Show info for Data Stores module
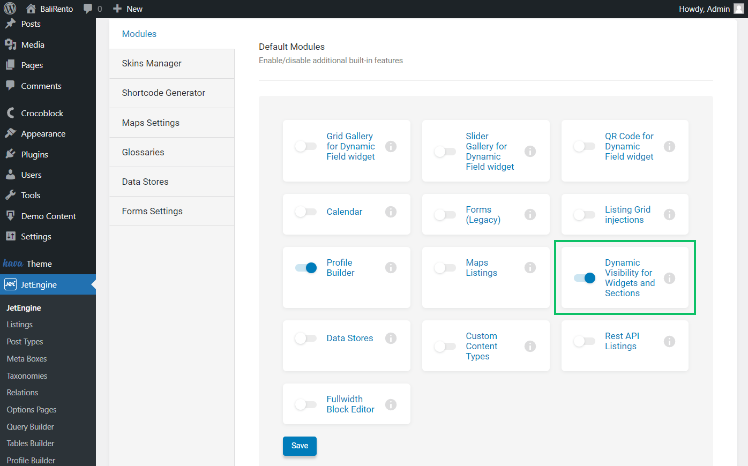Screen dimensions: 748x466 [391, 338]
